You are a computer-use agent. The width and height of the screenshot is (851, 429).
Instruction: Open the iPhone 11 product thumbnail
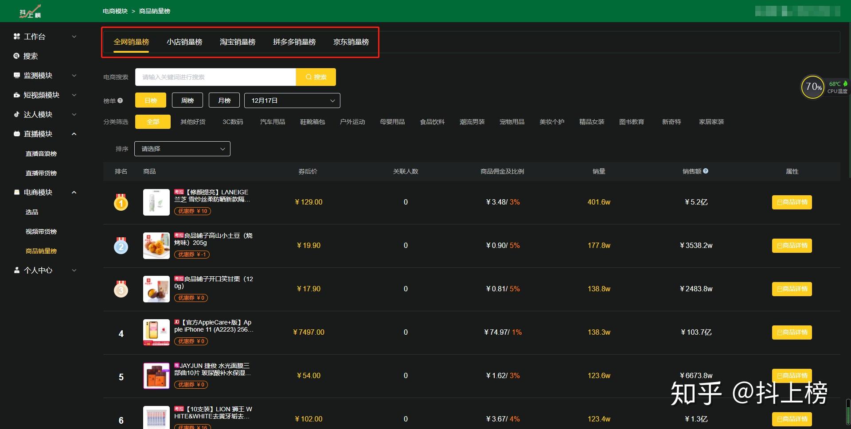156,332
